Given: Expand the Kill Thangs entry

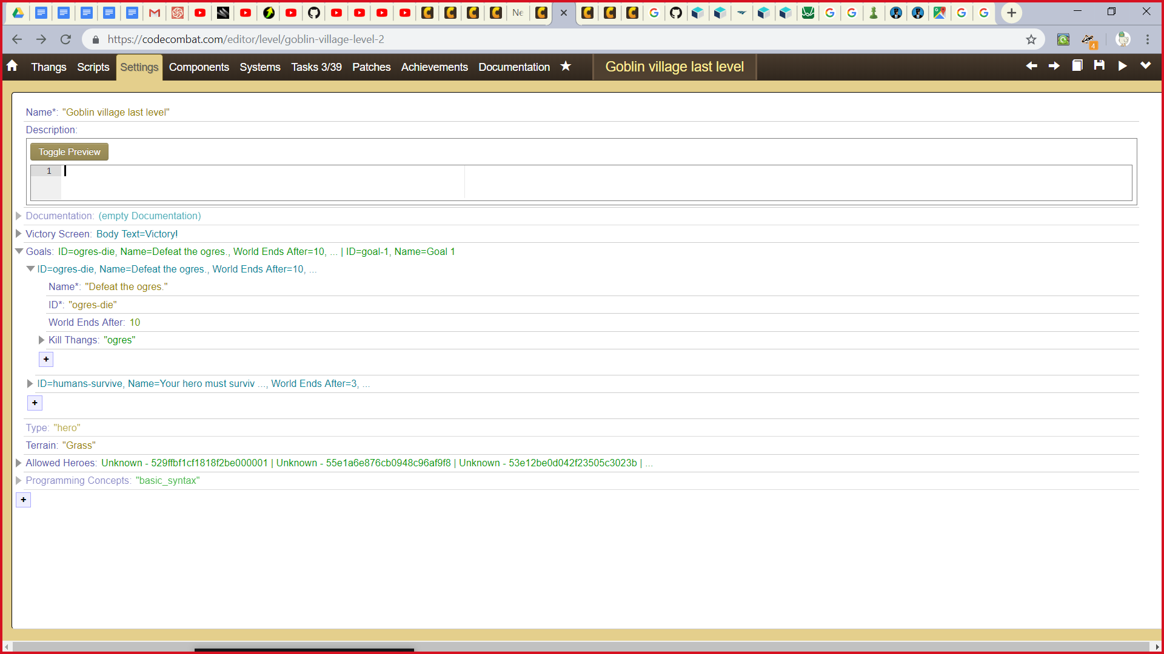Looking at the screenshot, I should [41, 340].
